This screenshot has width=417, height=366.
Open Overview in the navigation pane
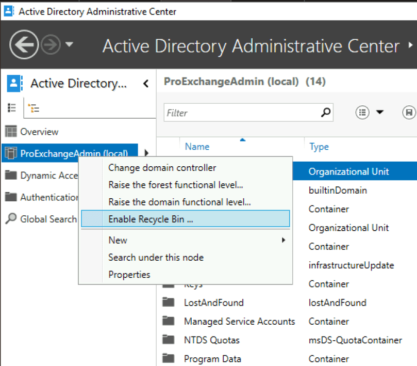point(39,132)
